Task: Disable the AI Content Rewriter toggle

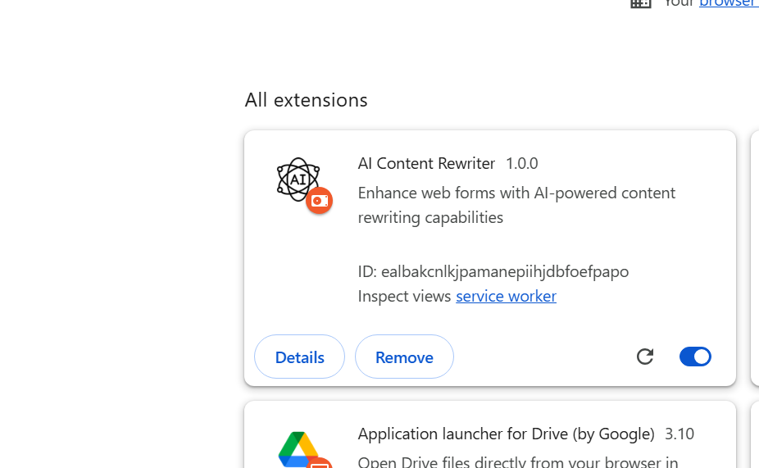Action: pos(695,357)
